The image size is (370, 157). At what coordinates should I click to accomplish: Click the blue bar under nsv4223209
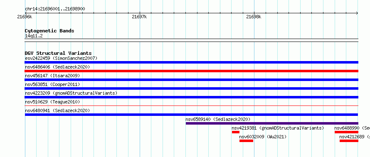pyautogui.click(x=192, y=97)
